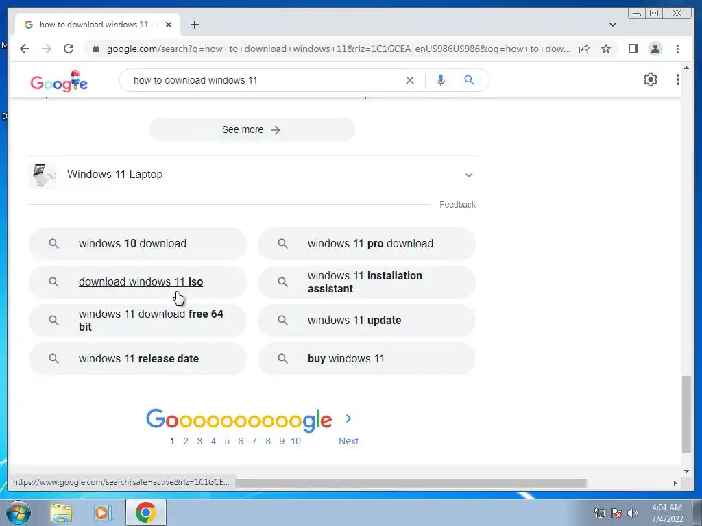Click the Windows 11 Laptop thumbnail
Viewport: 702px width, 526px height.
(x=43, y=175)
